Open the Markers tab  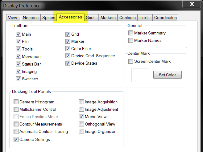click(x=108, y=18)
